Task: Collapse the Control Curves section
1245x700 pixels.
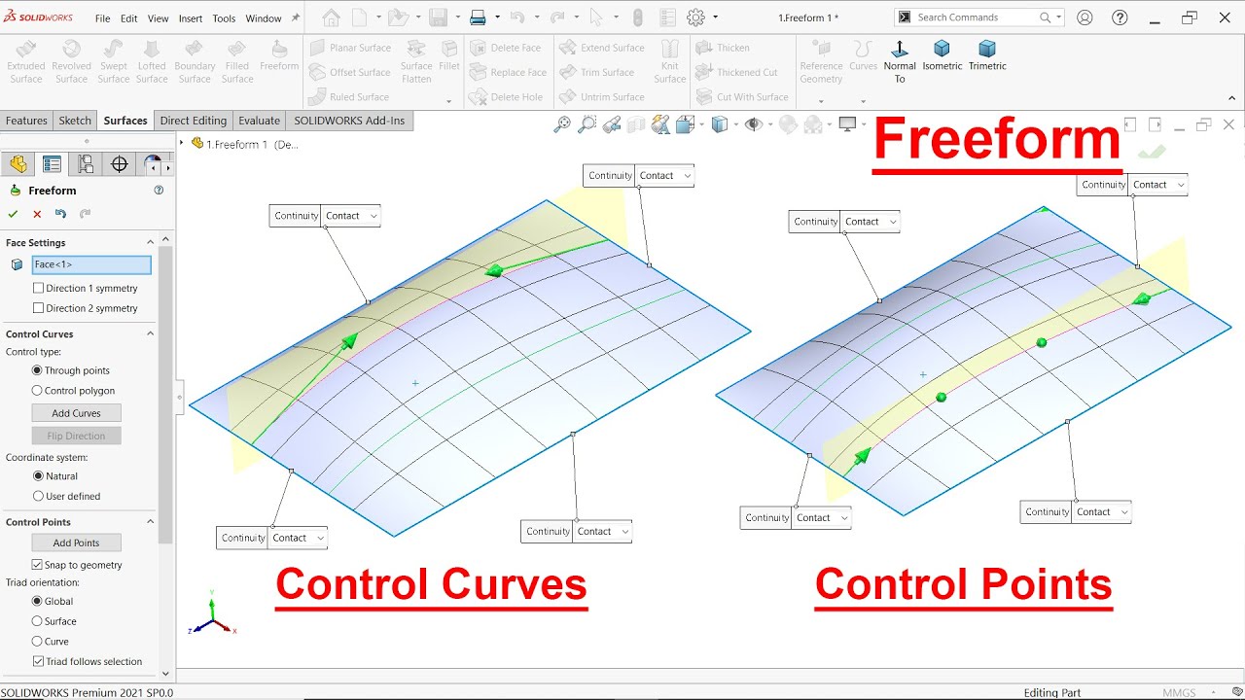Action: [x=150, y=333]
